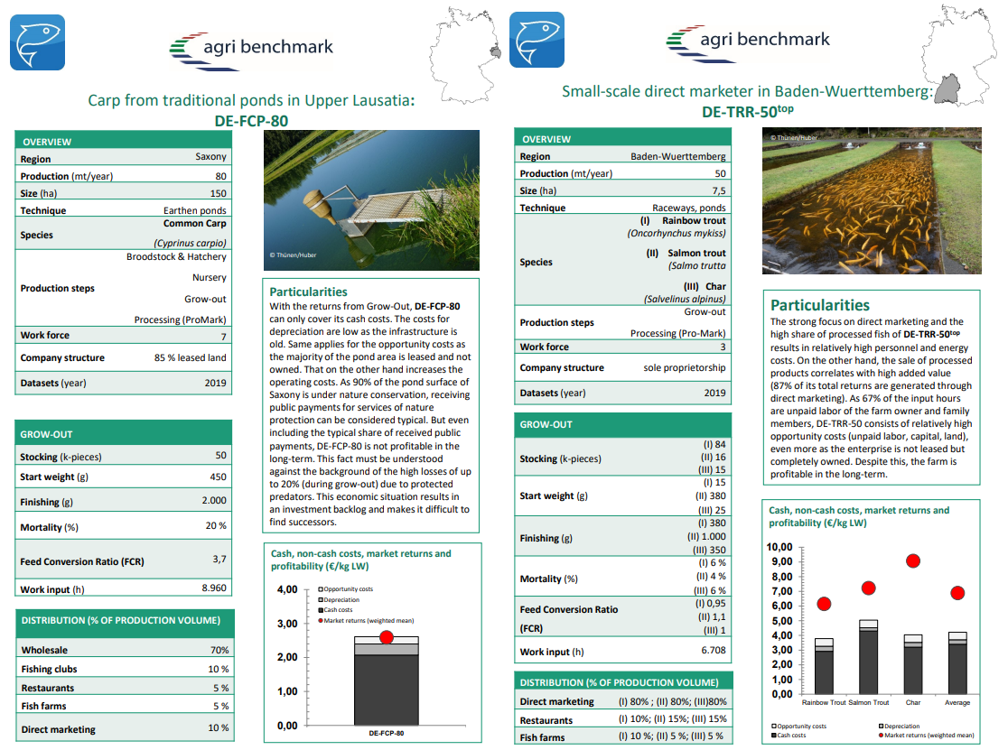
Task: Open the trout raceway photo
Action: (872, 201)
